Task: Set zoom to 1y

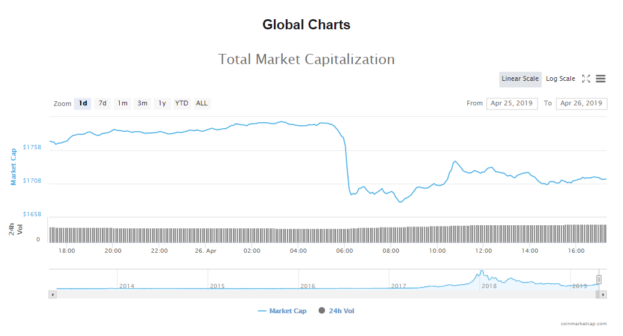Action: (x=162, y=104)
